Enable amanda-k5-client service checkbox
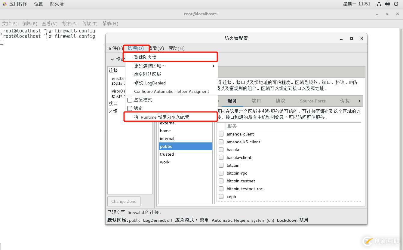The image size is (403, 250). pyautogui.click(x=221, y=142)
